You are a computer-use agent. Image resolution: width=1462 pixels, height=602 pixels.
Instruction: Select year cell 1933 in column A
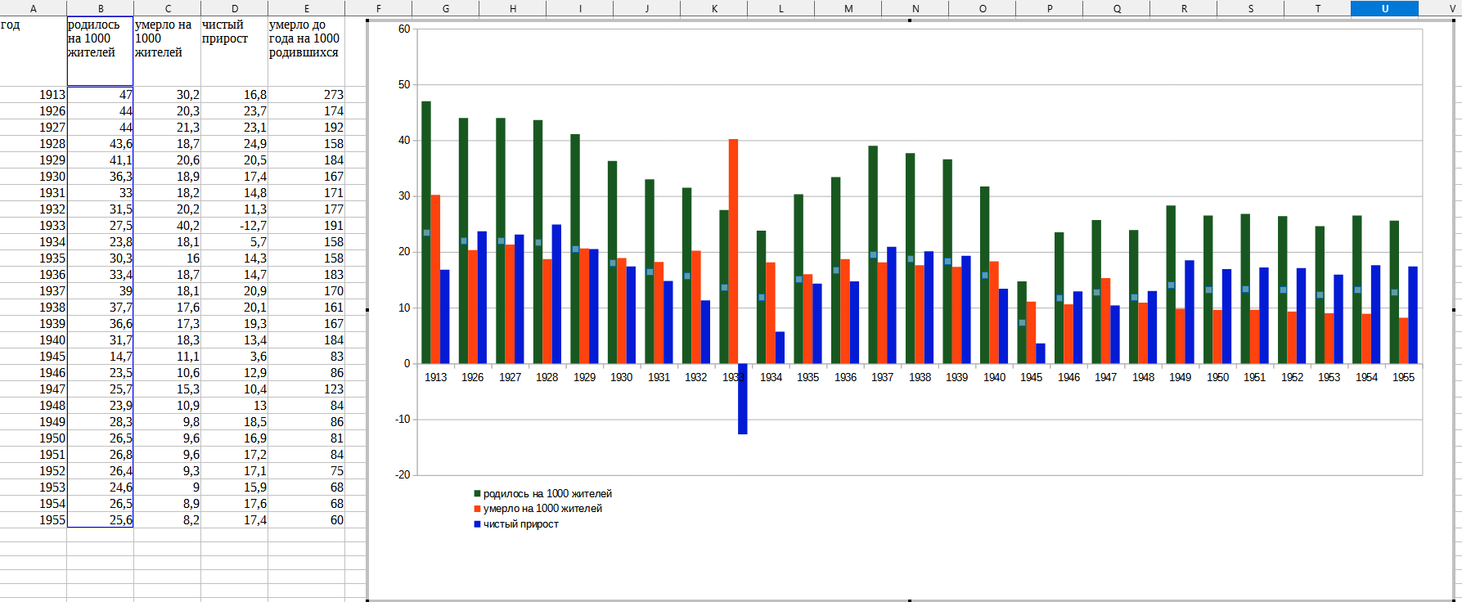(x=34, y=226)
